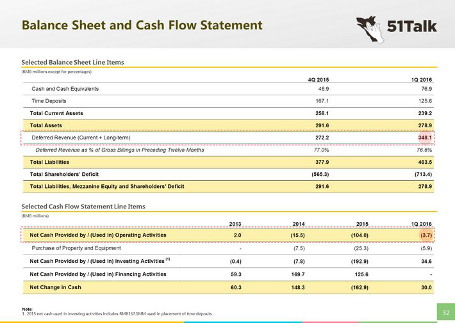Image resolution: width=455 pixels, height=323 pixels.
Task: Click the Cash and Cash Equivalents row label
Action: [x=65, y=89]
